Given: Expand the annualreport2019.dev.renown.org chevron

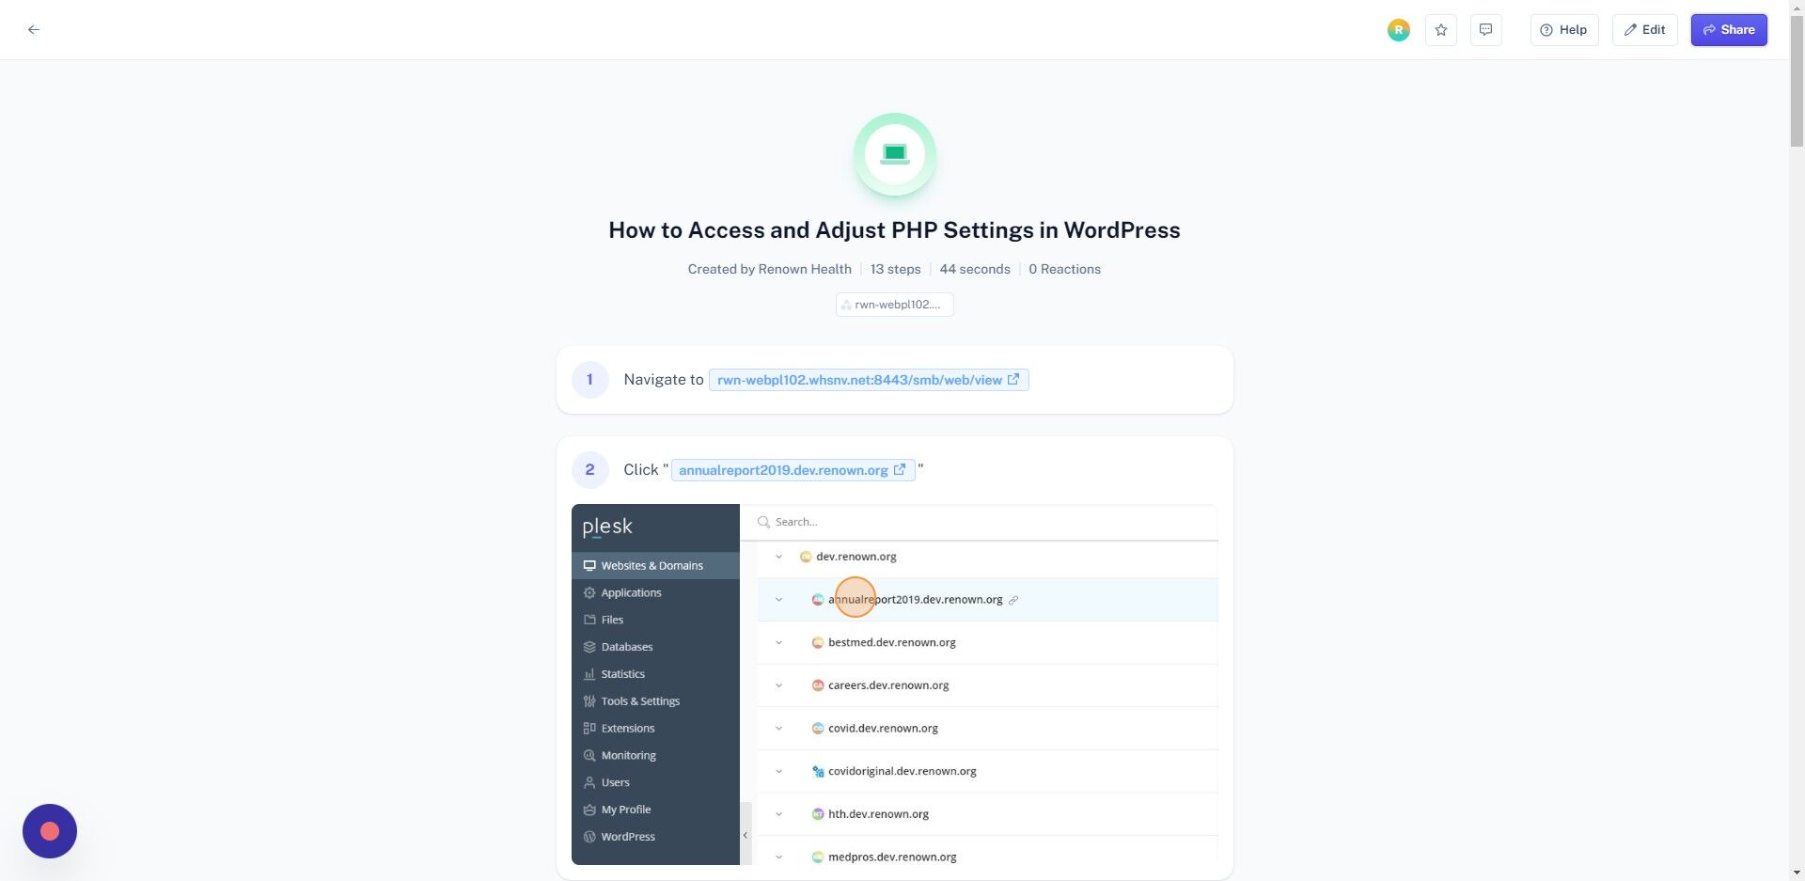Looking at the screenshot, I should click(778, 600).
